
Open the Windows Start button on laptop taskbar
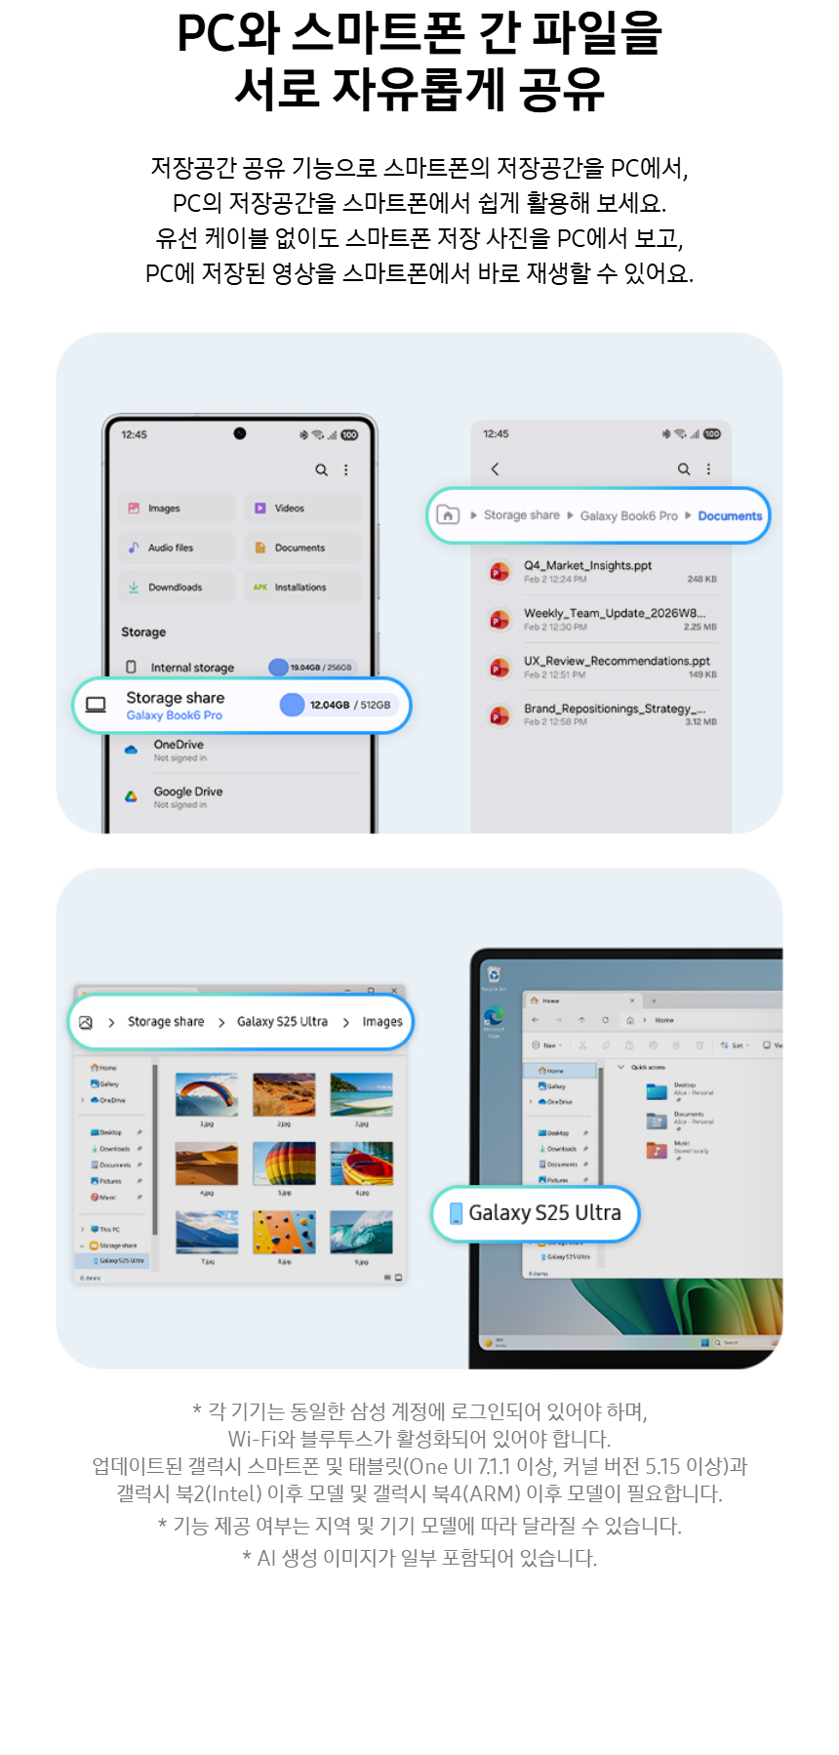click(704, 1343)
